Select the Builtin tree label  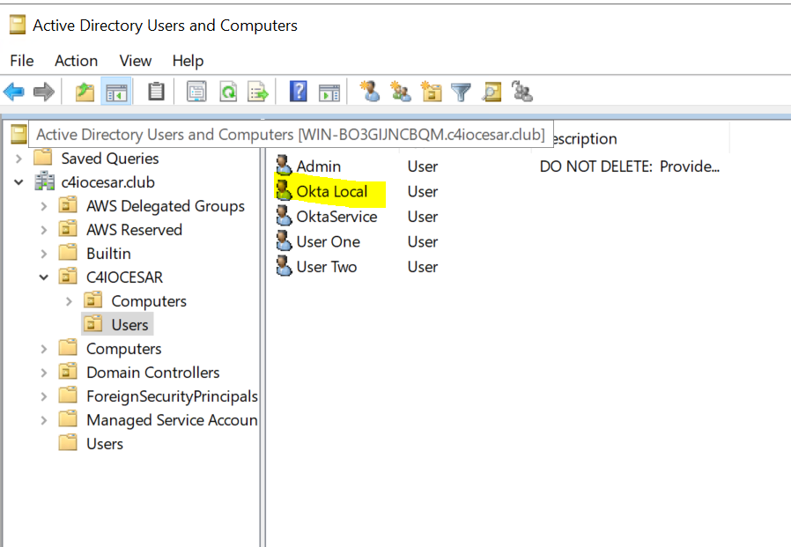tap(108, 254)
